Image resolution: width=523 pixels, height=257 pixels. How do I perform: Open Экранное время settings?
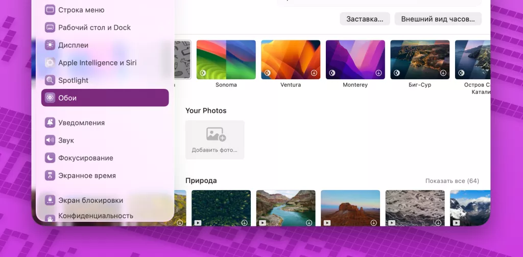coord(105,175)
